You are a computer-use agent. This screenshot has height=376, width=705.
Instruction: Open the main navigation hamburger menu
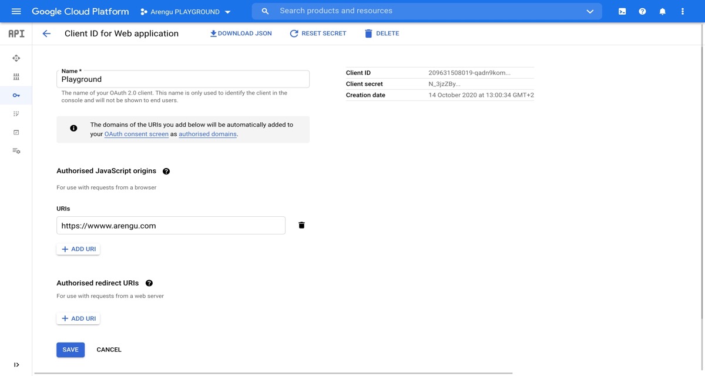16,11
